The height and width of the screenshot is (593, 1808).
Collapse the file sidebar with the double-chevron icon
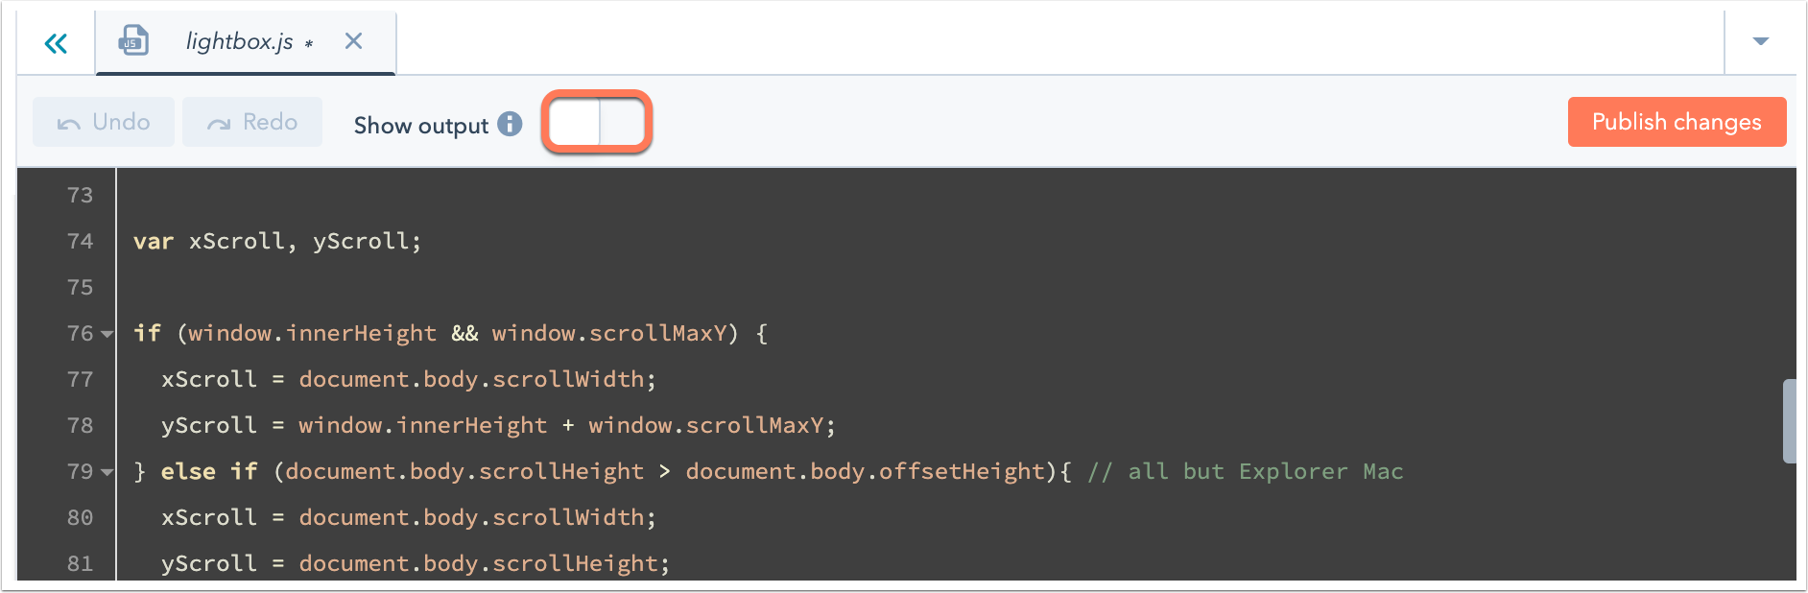click(56, 42)
